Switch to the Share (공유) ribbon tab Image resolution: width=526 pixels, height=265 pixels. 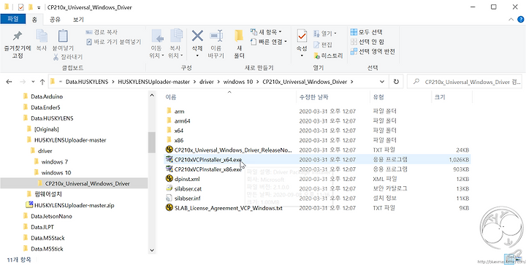55,20
